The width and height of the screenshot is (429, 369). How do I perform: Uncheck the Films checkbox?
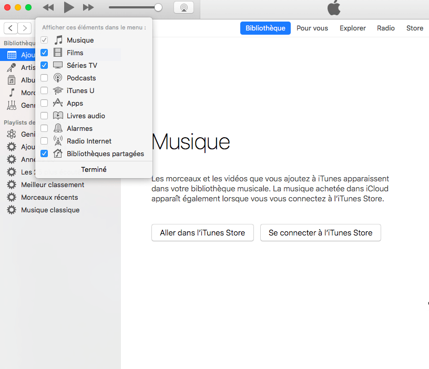coord(44,53)
